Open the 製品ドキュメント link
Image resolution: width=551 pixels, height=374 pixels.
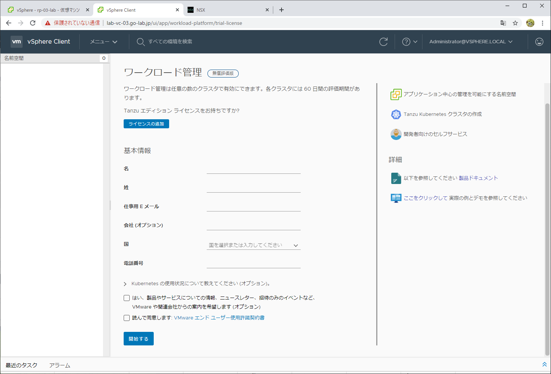pos(478,178)
